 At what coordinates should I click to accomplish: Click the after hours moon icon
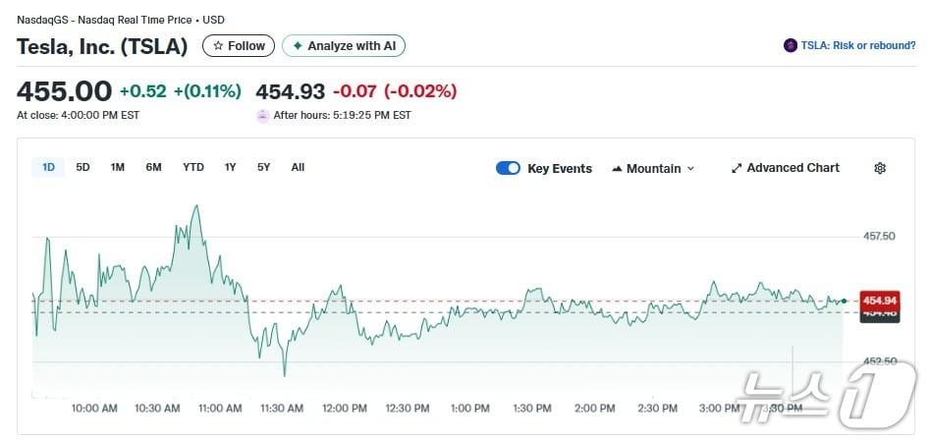262,115
